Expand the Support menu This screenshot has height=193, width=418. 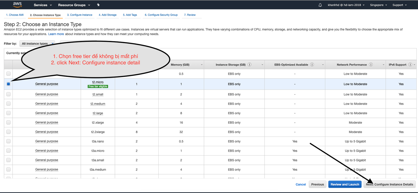pos(400,5)
